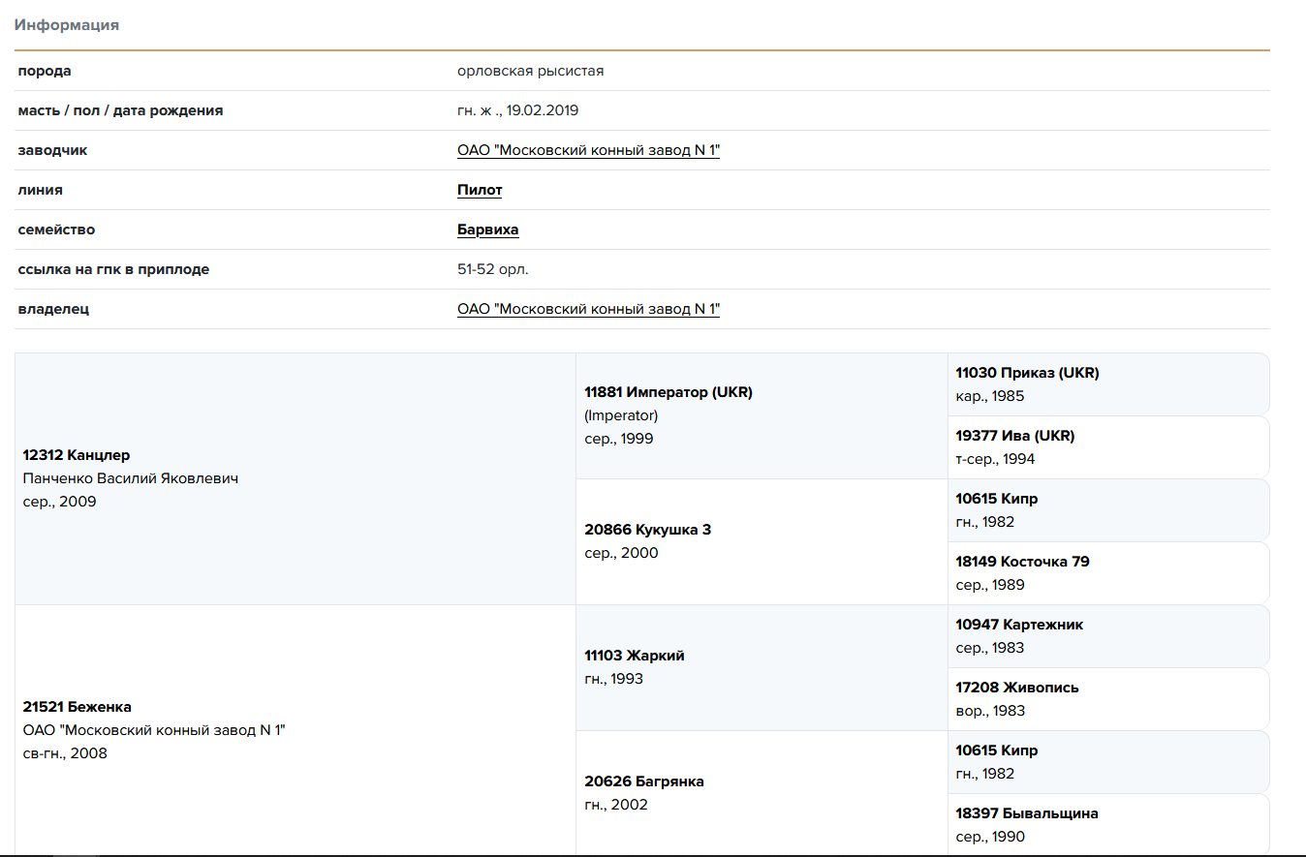Screen dimensions: 1306x857
Task: Choose ancestor 17208 Живопись
Action: click(1016, 688)
